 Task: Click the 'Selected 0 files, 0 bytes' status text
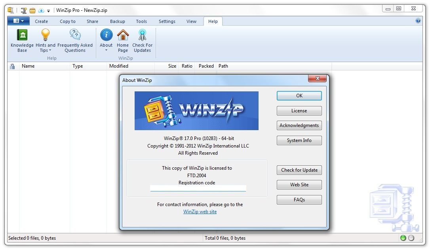pyautogui.click(x=32, y=238)
